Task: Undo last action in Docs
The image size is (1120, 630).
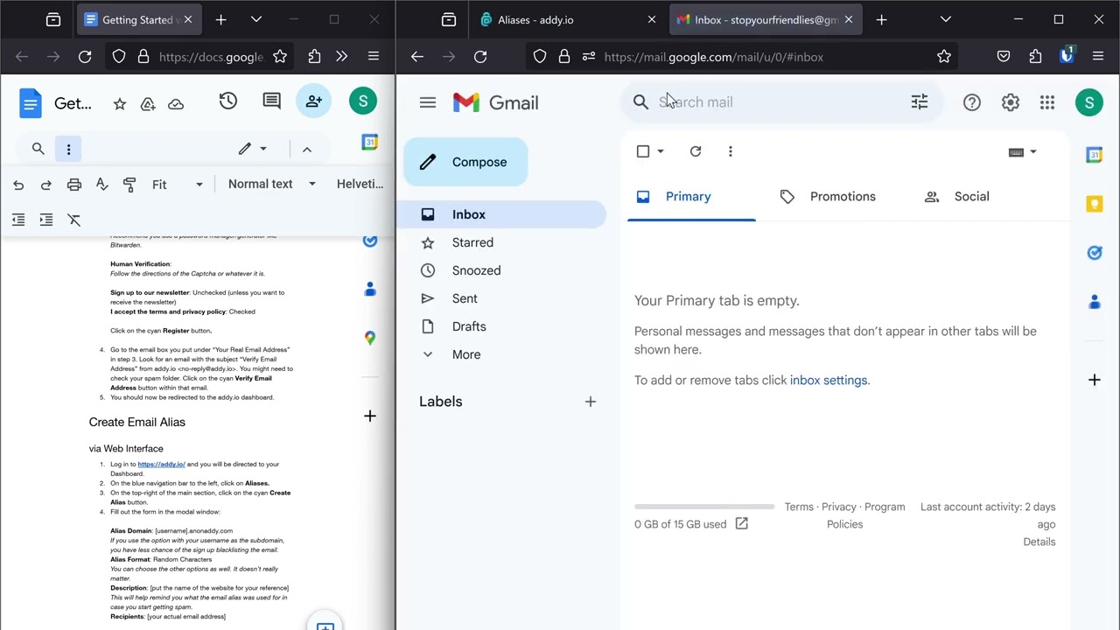Action: (18, 185)
